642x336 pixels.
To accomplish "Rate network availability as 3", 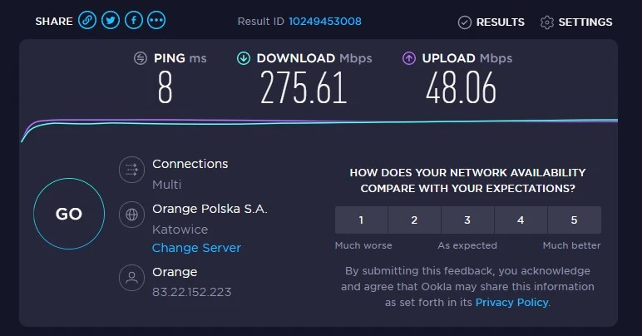I will click(467, 220).
